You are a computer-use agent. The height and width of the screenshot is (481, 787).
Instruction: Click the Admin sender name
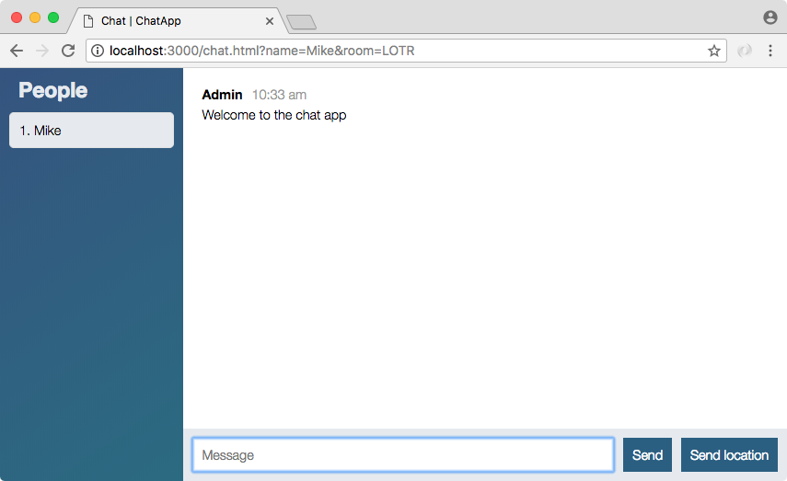pyautogui.click(x=222, y=95)
